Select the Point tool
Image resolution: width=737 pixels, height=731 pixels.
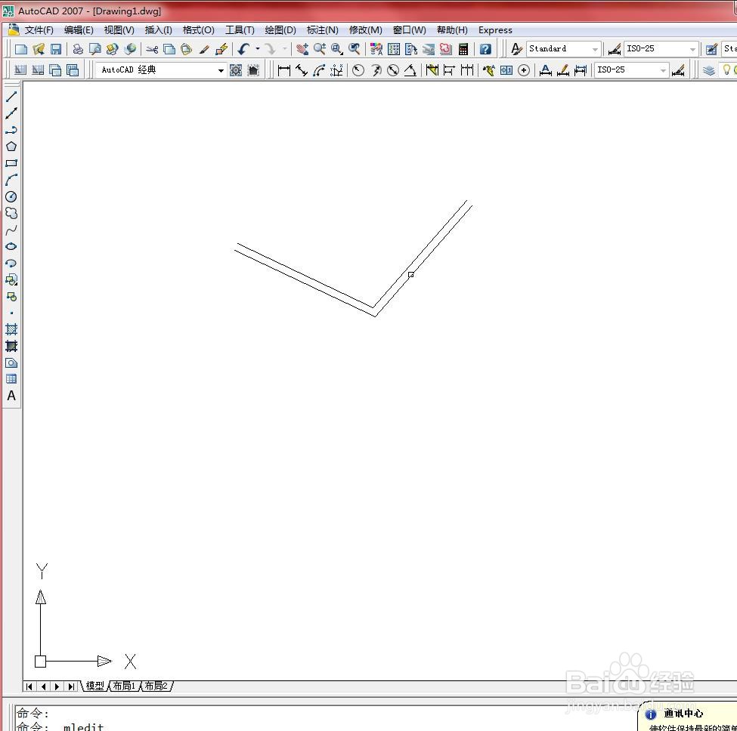tap(11, 313)
